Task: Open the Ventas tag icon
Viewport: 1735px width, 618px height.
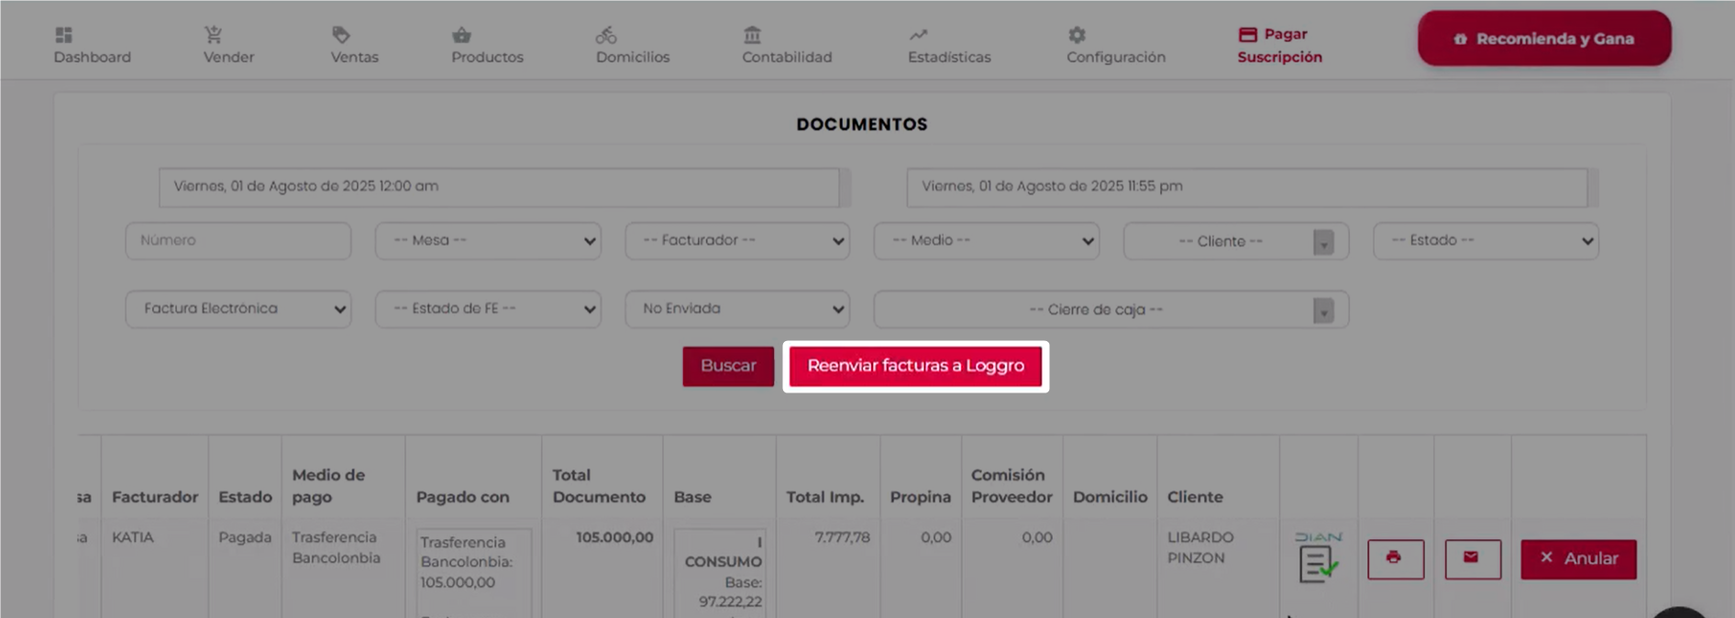Action: point(340,35)
